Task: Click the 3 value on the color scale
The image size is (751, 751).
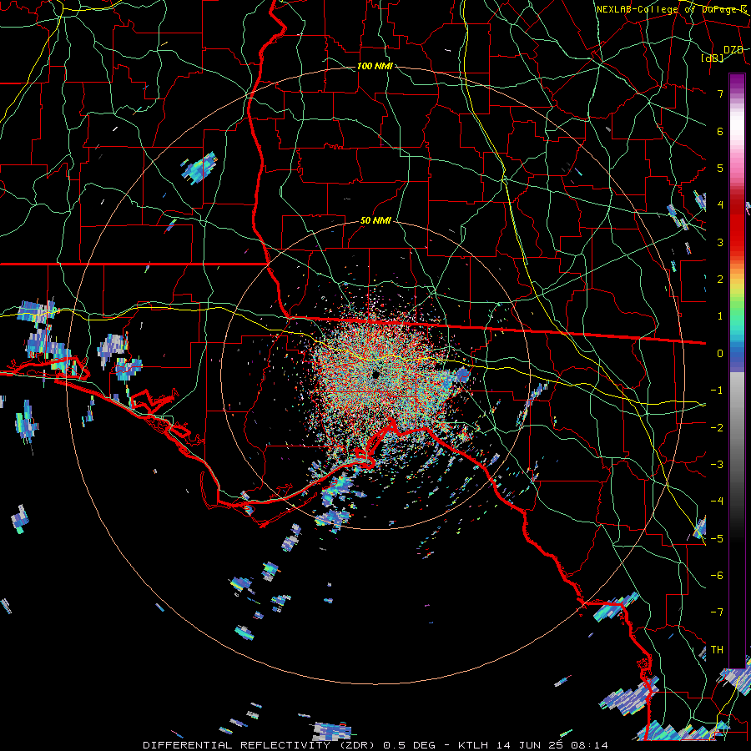Action: point(720,242)
